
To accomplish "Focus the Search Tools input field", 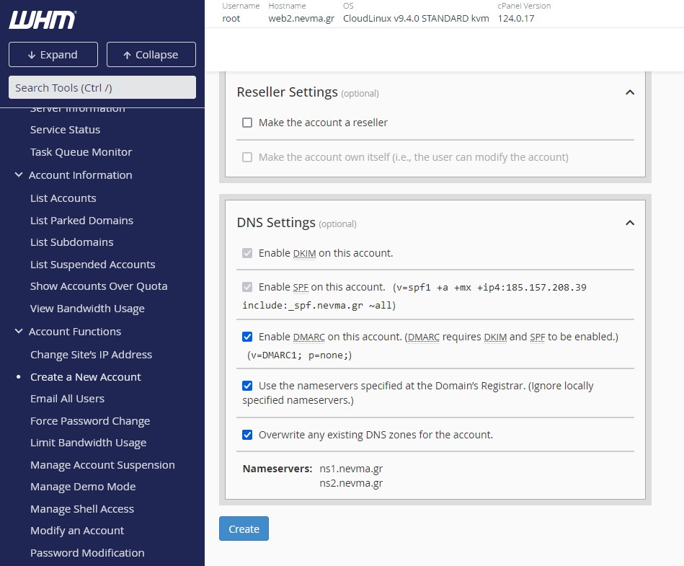I will tap(102, 87).
